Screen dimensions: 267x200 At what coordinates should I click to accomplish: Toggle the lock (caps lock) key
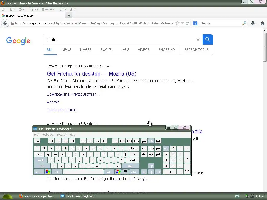click(40, 160)
